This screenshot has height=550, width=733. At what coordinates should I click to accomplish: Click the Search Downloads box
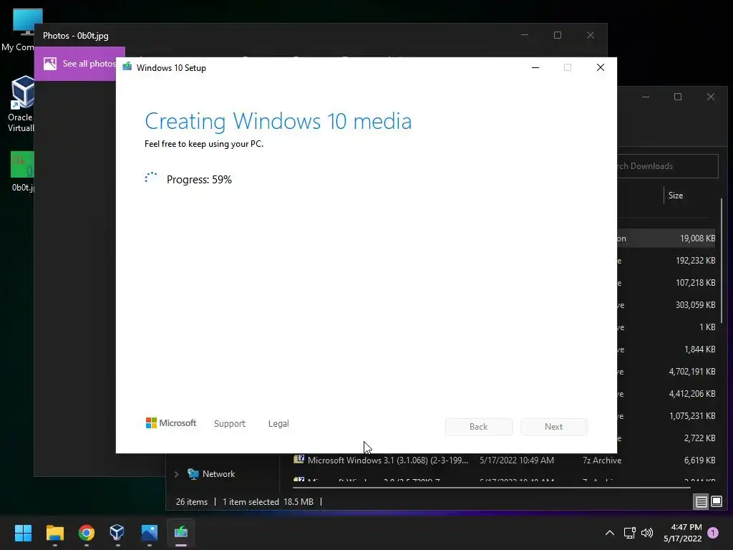(x=668, y=166)
